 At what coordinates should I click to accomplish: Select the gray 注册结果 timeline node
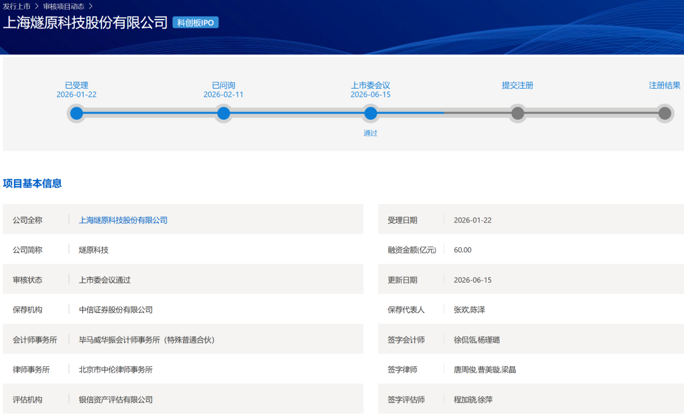tap(664, 113)
